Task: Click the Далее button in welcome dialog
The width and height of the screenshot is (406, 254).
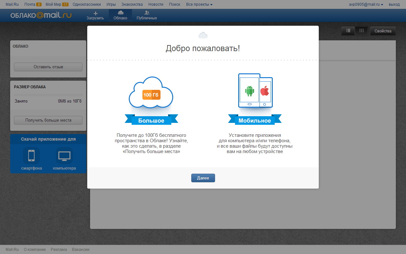Action: tap(203, 178)
